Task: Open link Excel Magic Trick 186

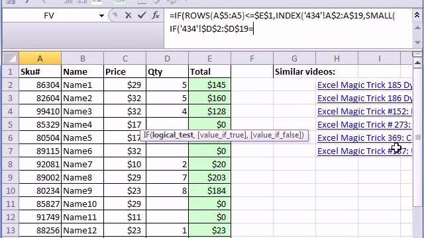Action: pos(364,99)
